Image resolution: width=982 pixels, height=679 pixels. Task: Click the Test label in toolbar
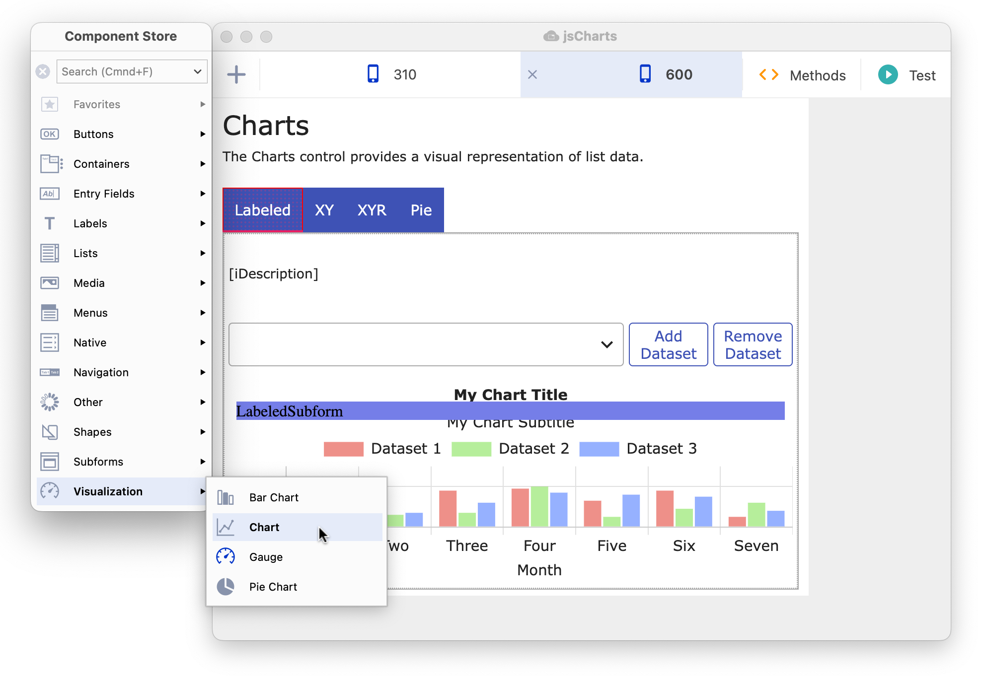point(922,75)
